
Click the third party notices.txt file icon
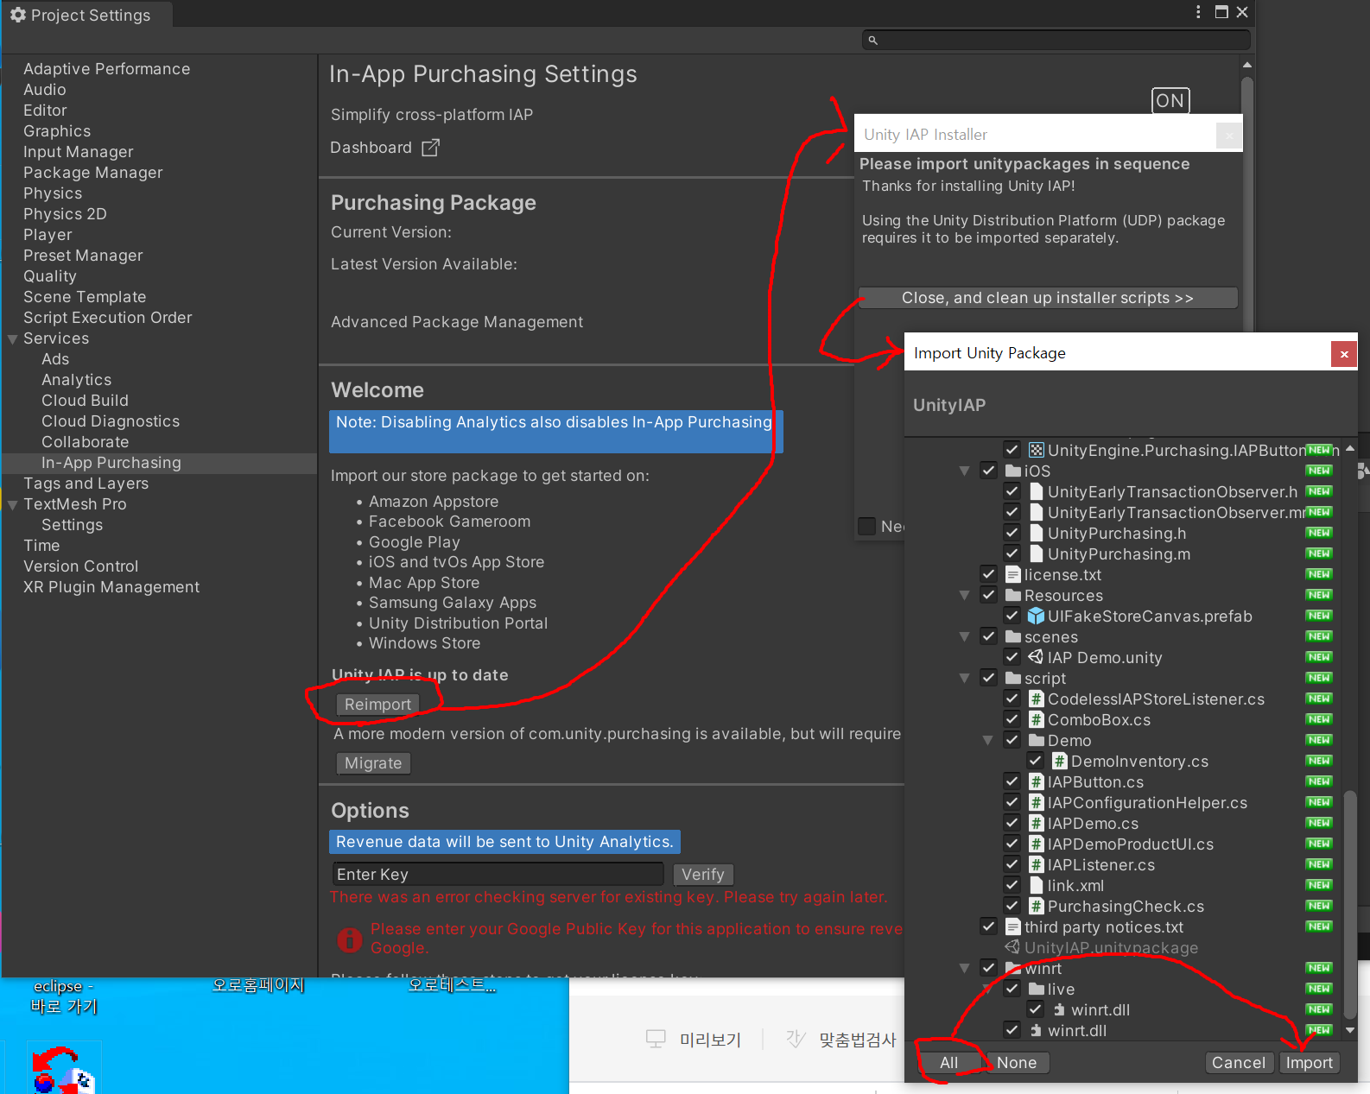[1013, 926]
